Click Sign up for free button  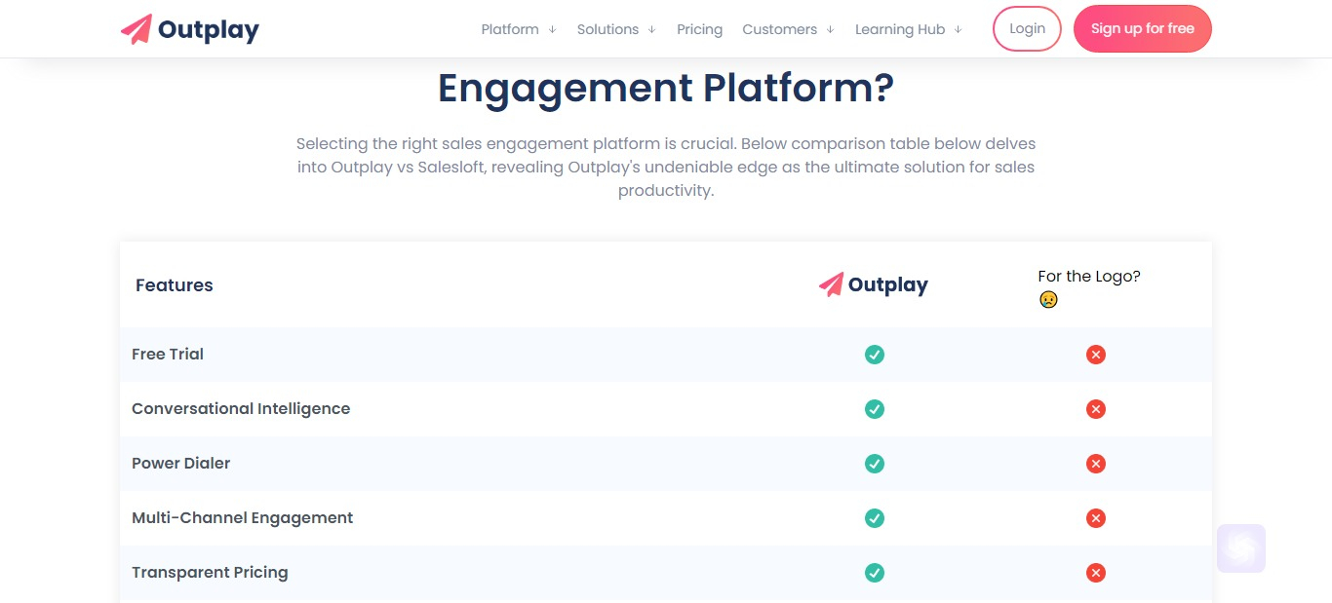pyautogui.click(x=1143, y=28)
